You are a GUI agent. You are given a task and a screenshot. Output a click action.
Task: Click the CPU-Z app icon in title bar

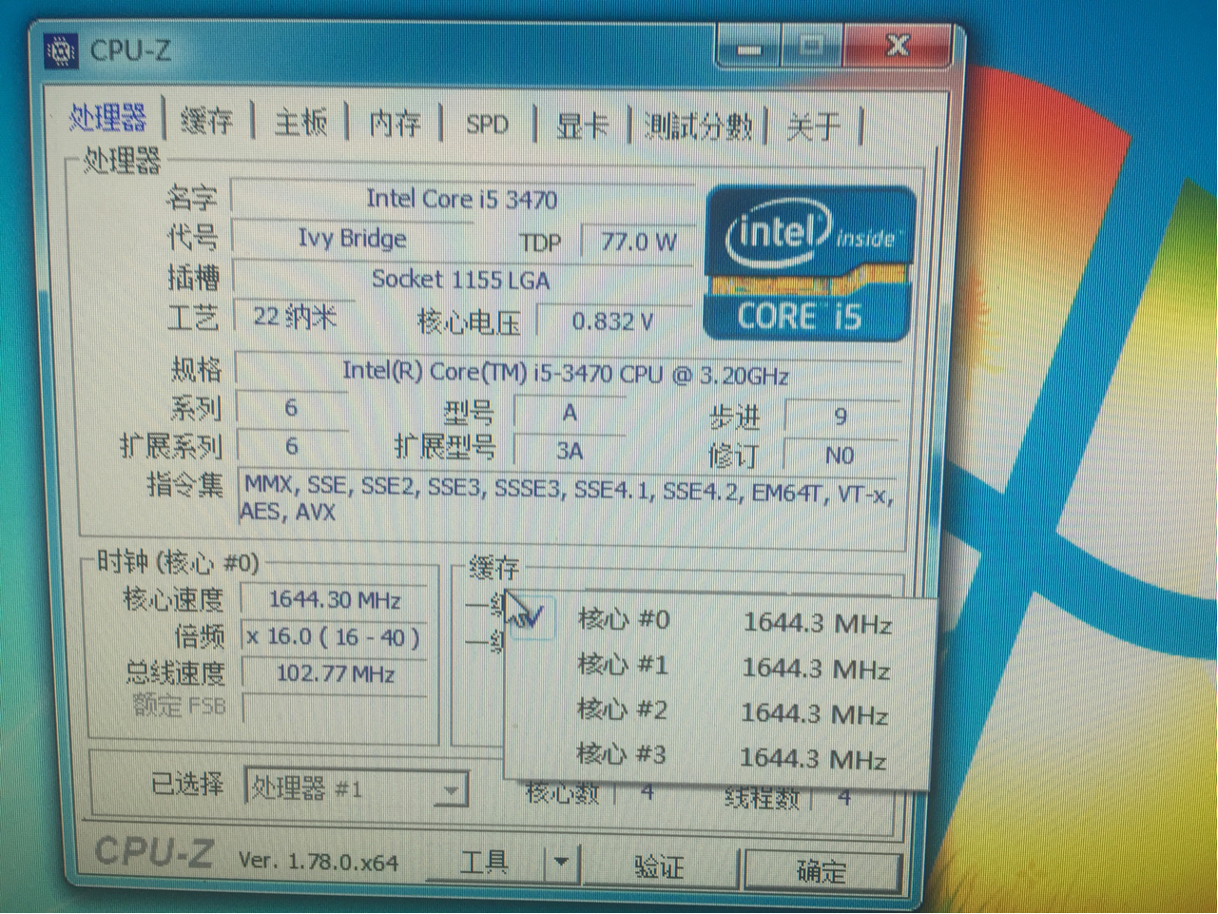click(61, 51)
